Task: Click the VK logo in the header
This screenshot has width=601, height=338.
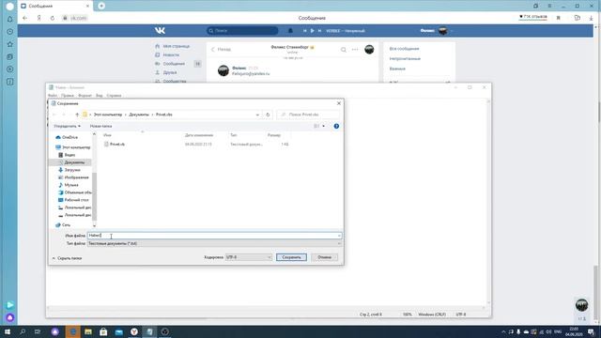Action: pyautogui.click(x=160, y=30)
